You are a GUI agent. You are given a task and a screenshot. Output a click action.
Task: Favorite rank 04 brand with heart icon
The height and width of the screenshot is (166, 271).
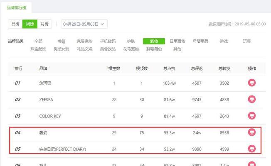[252, 132]
